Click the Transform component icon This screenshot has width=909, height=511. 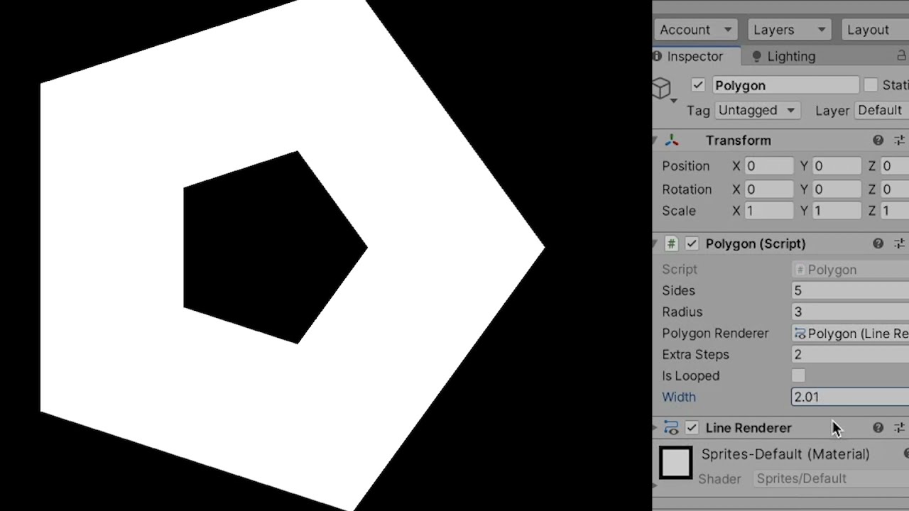[x=672, y=141]
